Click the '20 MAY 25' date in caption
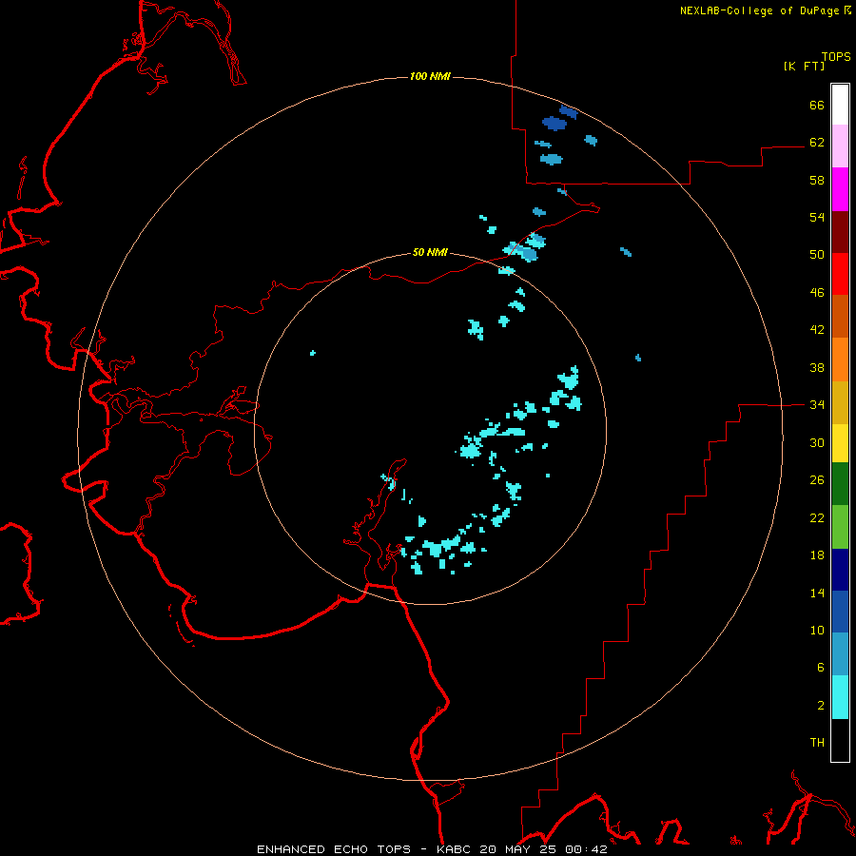Screen dimensions: 856x856 pos(517,849)
